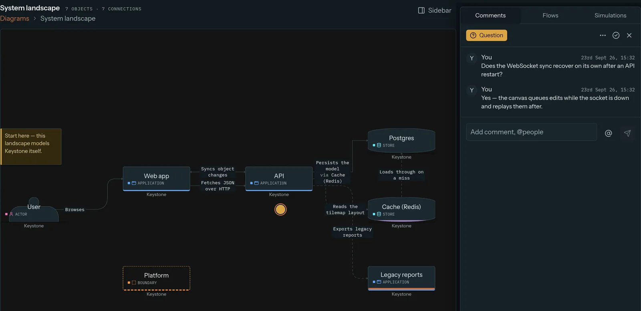Click the Exports legacy reports label
The width and height of the screenshot is (641, 311).
point(353,232)
